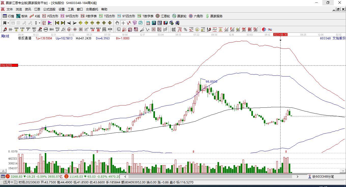Click the 603348 文灿股份 stock label
The width and height of the screenshot is (346, 187).
pos(333,38)
